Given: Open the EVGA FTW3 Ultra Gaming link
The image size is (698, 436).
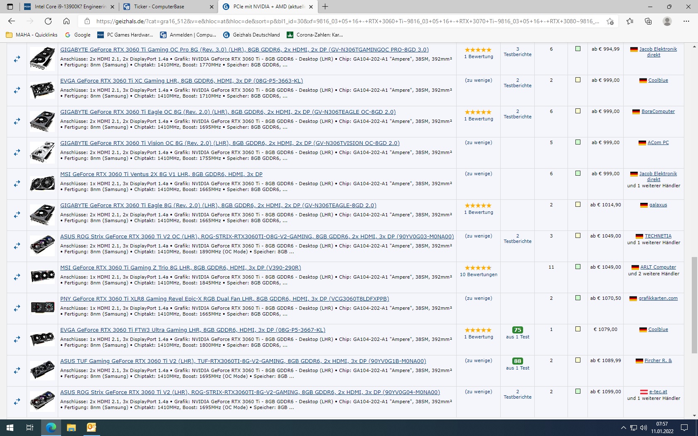Looking at the screenshot, I should tap(193, 330).
